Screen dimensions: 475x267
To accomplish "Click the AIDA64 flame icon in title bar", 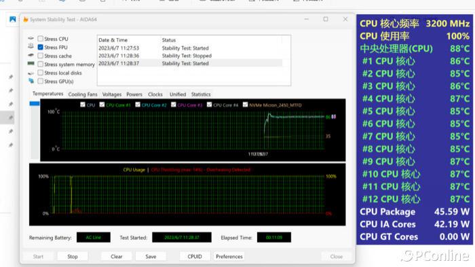I will click(26, 20).
